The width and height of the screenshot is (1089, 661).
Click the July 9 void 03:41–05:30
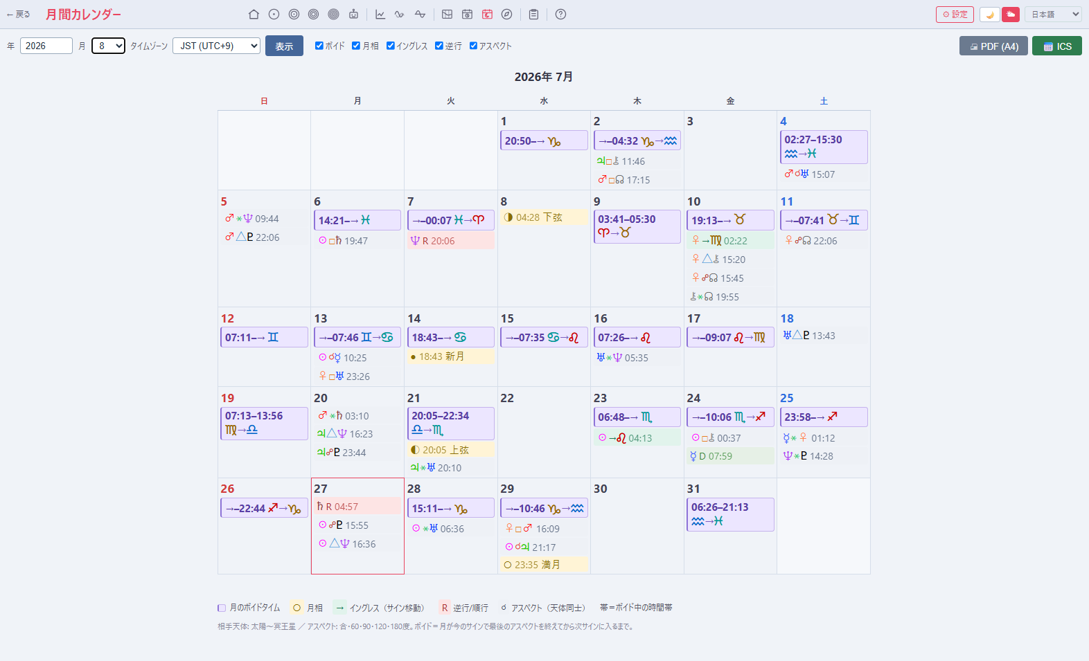(637, 226)
